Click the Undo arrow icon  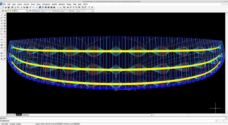click(33, 7)
